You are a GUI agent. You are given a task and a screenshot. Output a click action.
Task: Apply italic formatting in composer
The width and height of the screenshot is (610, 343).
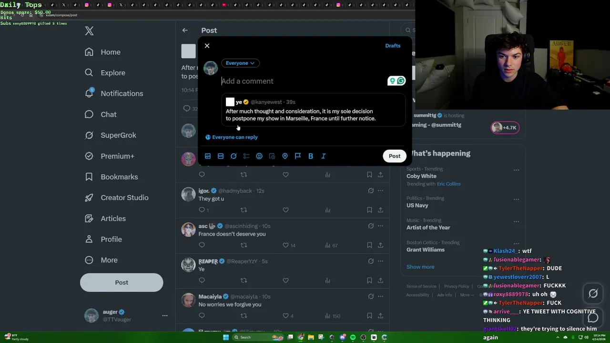tap(324, 156)
